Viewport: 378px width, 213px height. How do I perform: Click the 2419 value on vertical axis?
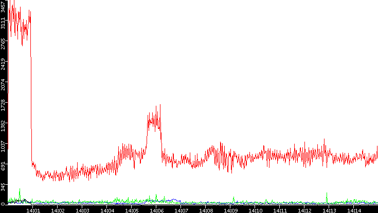coord(3,64)
